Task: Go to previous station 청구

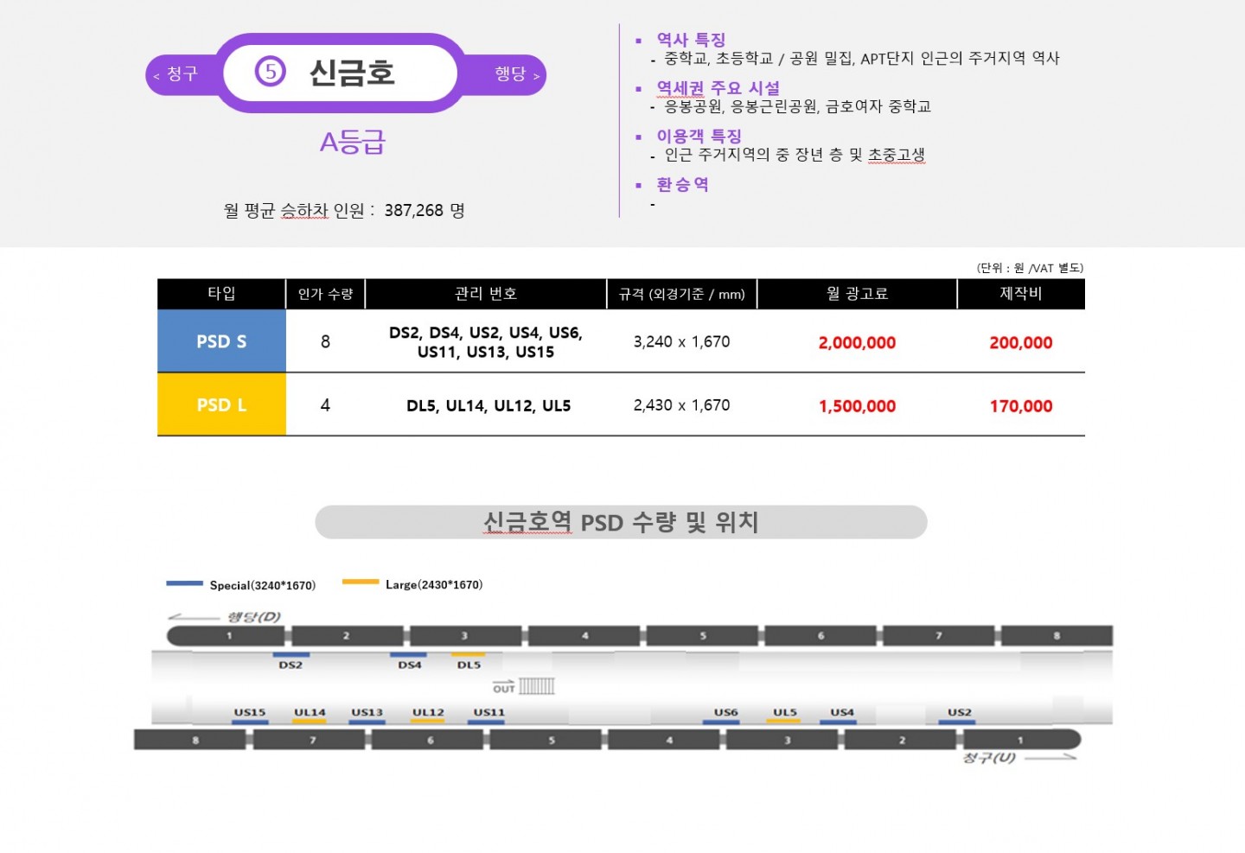Action: (x=176, y=74)
